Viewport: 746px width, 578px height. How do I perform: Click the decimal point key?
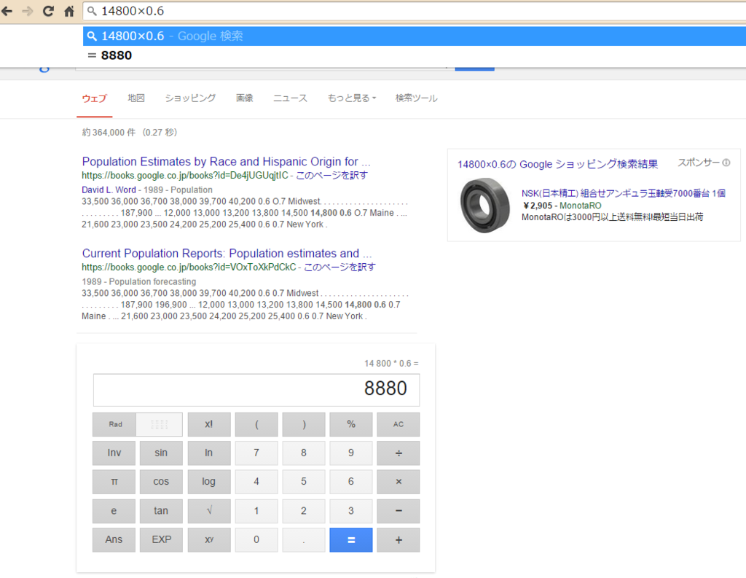304,540
